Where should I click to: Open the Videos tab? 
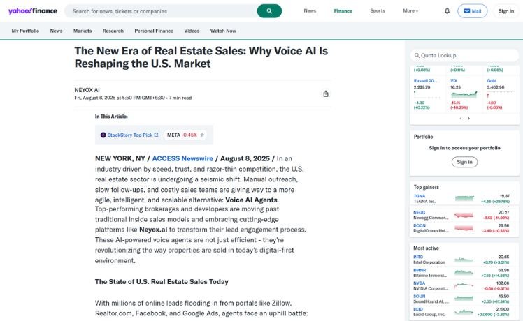pyautogui.click(x=192, y=31)
